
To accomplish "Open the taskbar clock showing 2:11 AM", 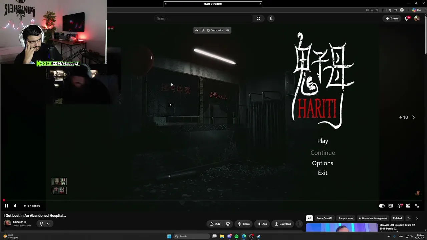I will (420, 236).
